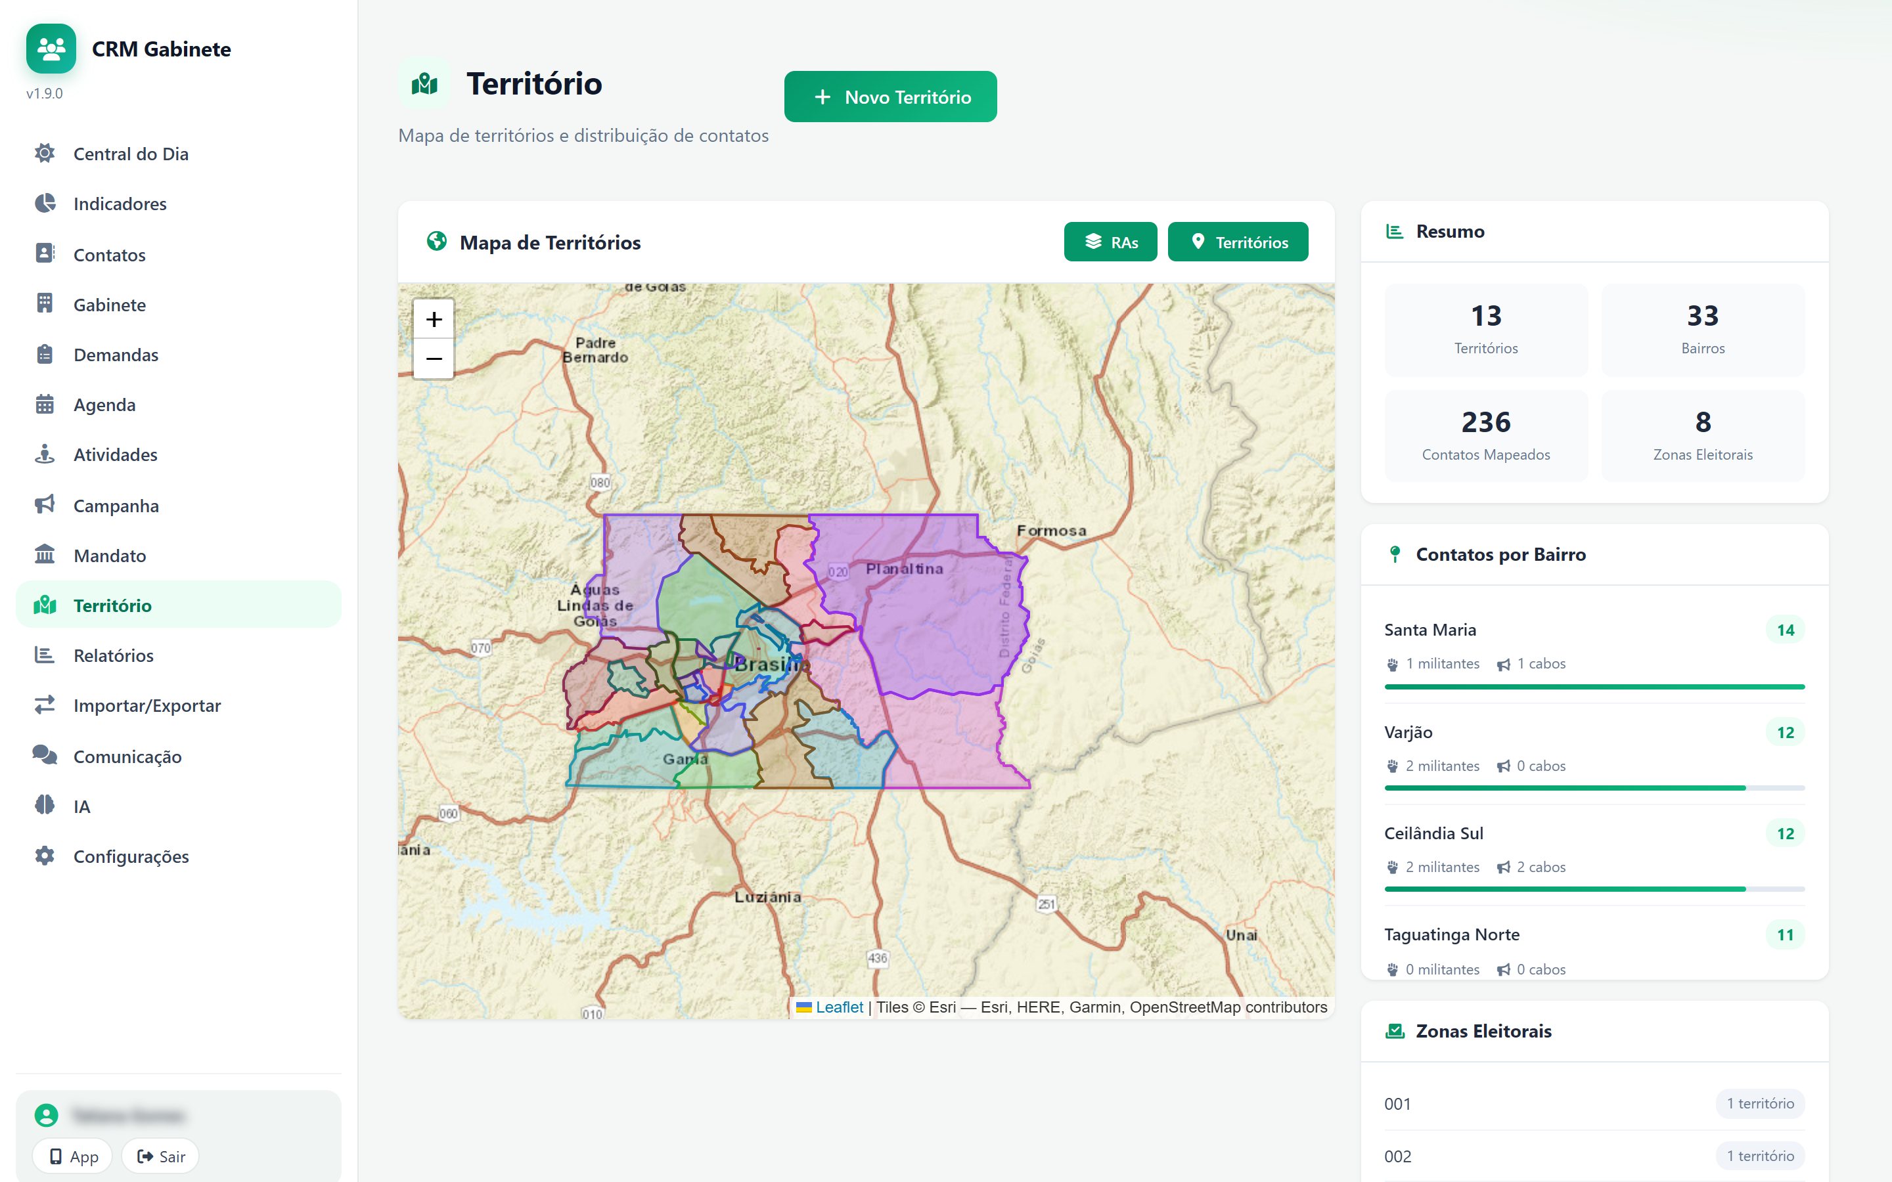This screenshot has width=1892, height=1182.
Task: Open Mandato landmark icon
Action: coord(45,555)
